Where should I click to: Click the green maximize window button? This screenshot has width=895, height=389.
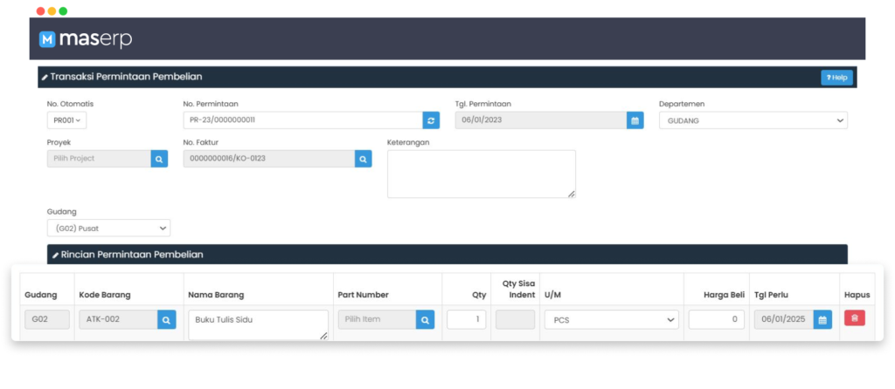63,10
